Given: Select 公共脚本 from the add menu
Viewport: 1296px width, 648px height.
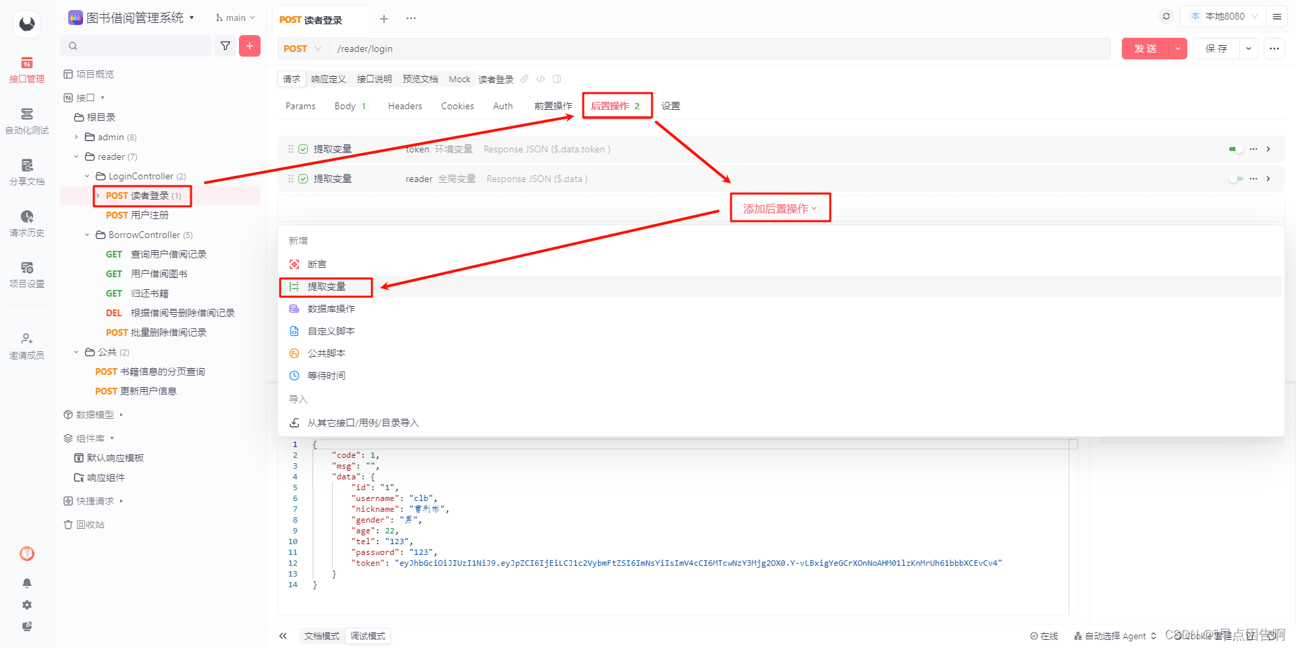Looking at the screenshot, I should [x=781, y=353].
